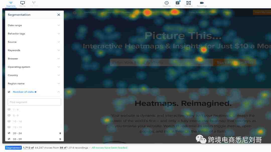Click the "Picture This..." headline
Screen dimensions: 271x152
tap(183, 36)
